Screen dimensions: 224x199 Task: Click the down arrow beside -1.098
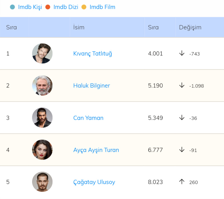tap(182, 85)
